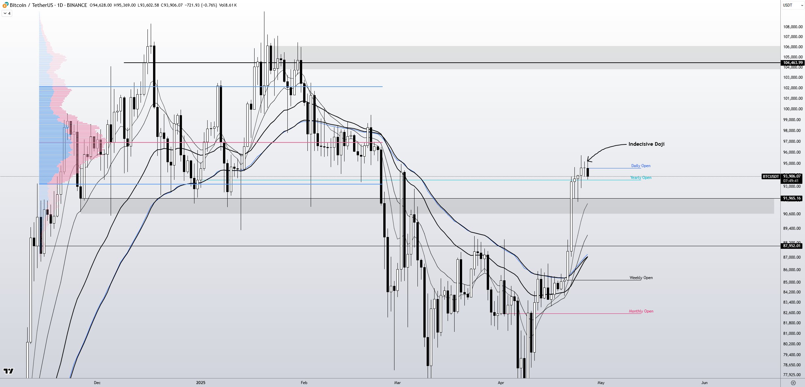Click the TradingView logo
The width and height of the screenshot is (805, 387).
tap(9, 371)
